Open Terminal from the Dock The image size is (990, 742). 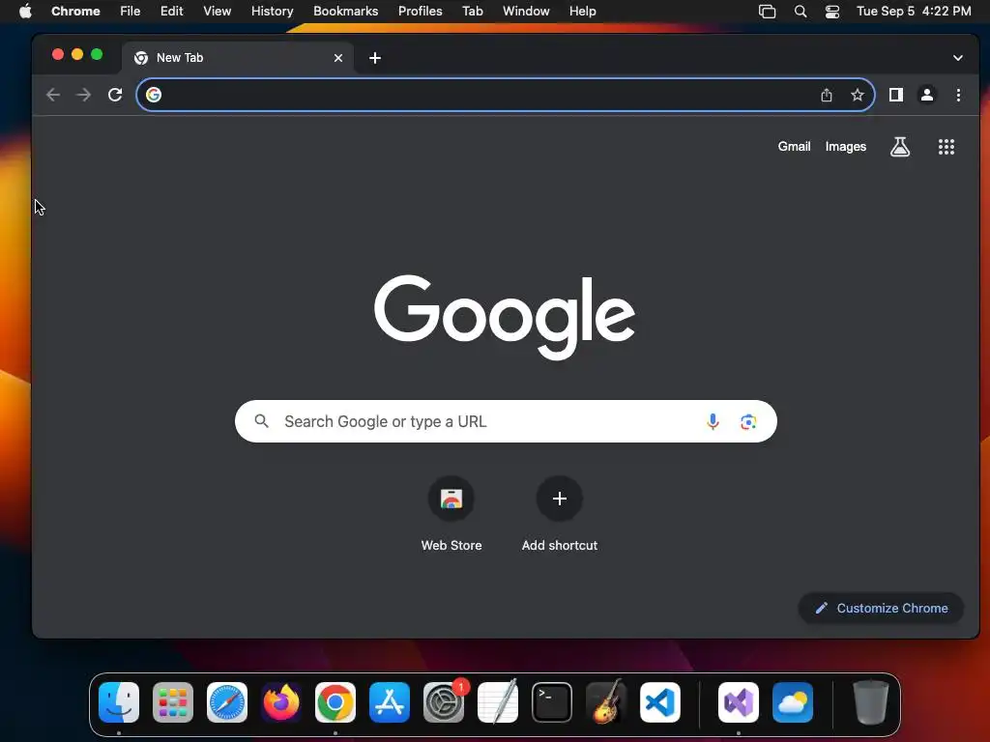(x=552, y=702)
